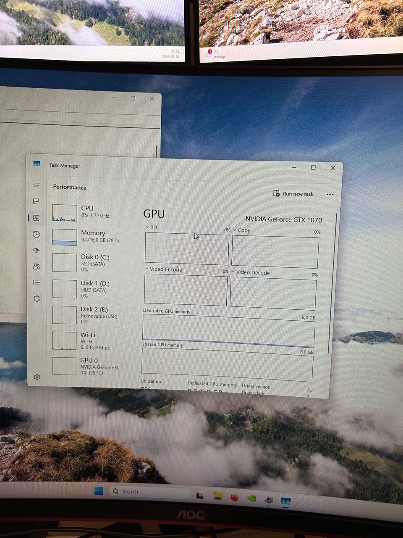Click the Task Manager taskbar icon
This screenshot has width=403, height=538.
click(286, 501)
